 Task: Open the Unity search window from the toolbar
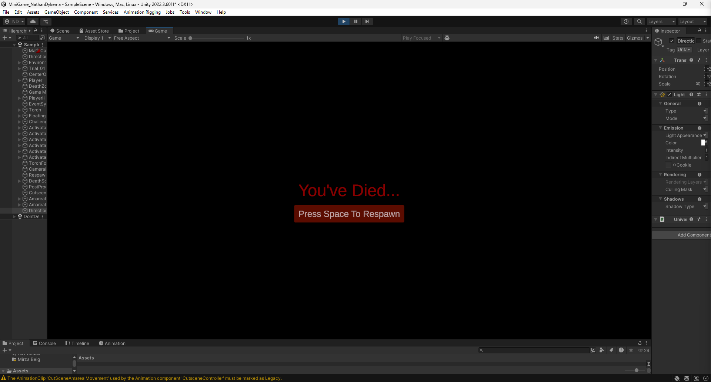click(x=640, y=21)
